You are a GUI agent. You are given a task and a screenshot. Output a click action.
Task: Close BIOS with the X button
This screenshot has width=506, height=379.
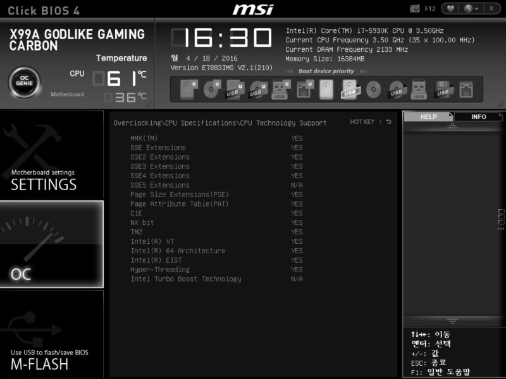pyautogui.click(x=491, y=8)
